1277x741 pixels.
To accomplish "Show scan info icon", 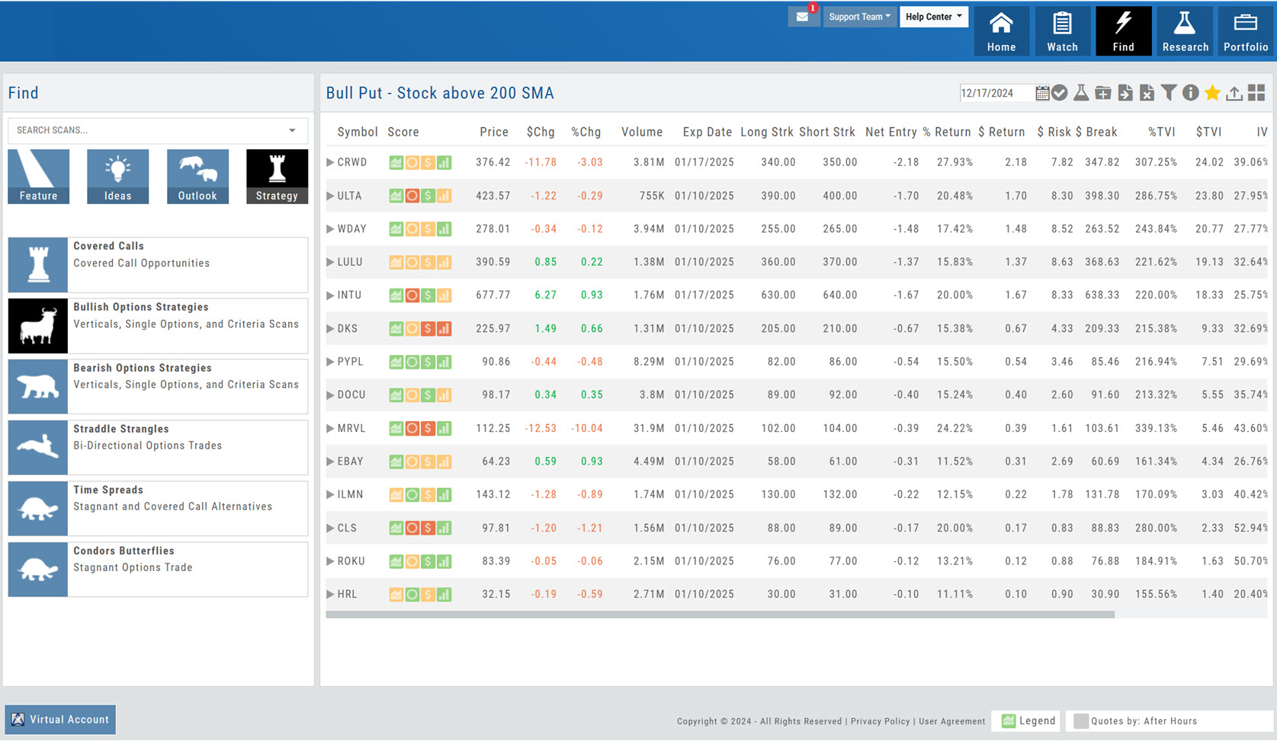I will click(x=1190, y=93).
